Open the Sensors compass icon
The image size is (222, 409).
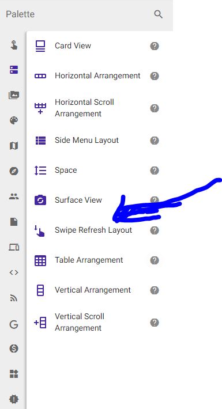coord(14,171)
